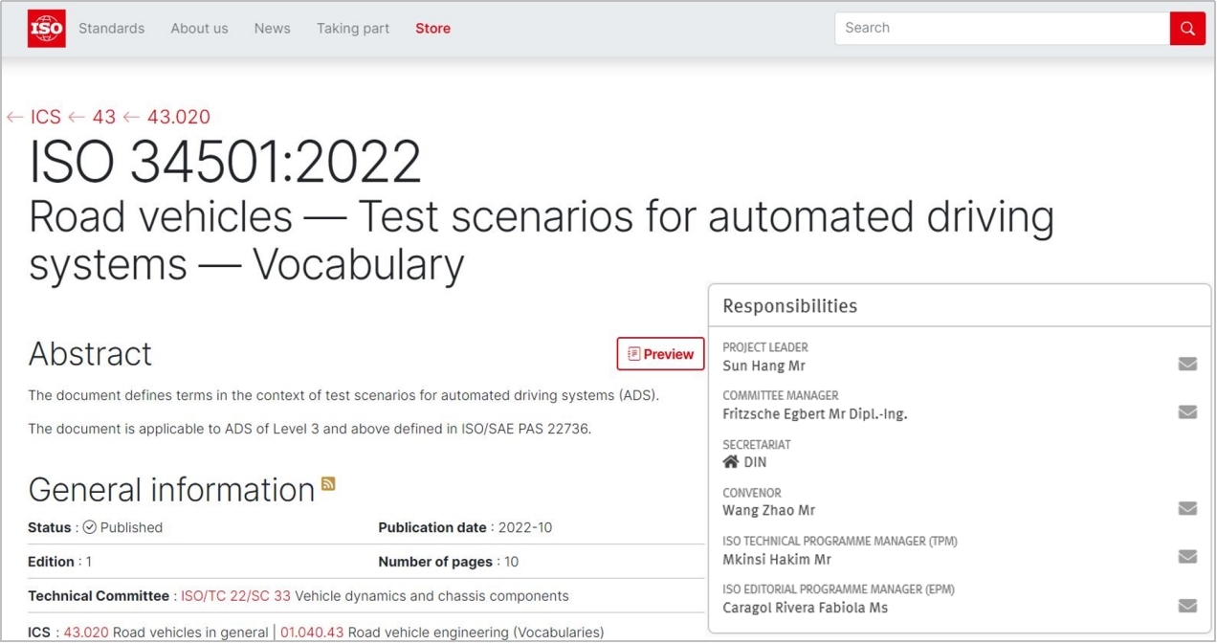Email convenor Wang Zhao via envelope
The height and width of the screenshot is (644, 1217).
click(x=1186, y=508)
